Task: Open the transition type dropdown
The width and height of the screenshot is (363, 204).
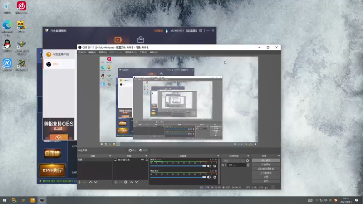Action: click(233, 160)
